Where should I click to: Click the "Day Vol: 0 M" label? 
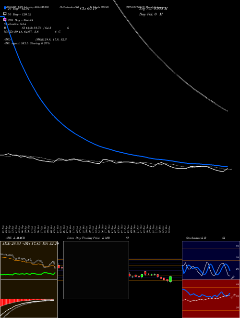(151, 14)
